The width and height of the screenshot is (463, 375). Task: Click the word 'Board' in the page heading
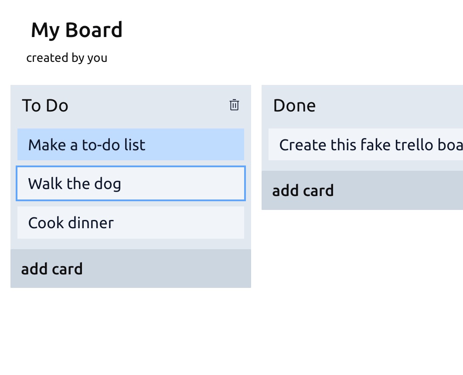(94, 30)
